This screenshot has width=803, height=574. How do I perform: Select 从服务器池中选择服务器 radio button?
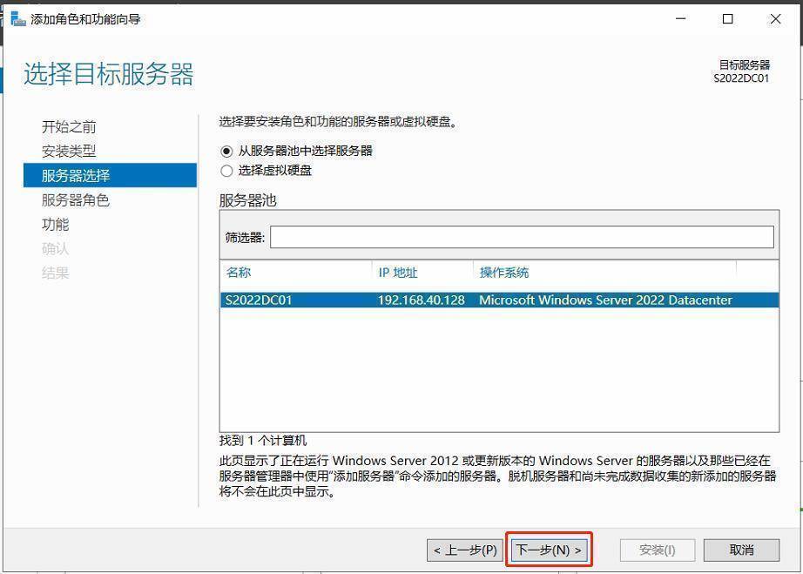(x=226, y=152)
